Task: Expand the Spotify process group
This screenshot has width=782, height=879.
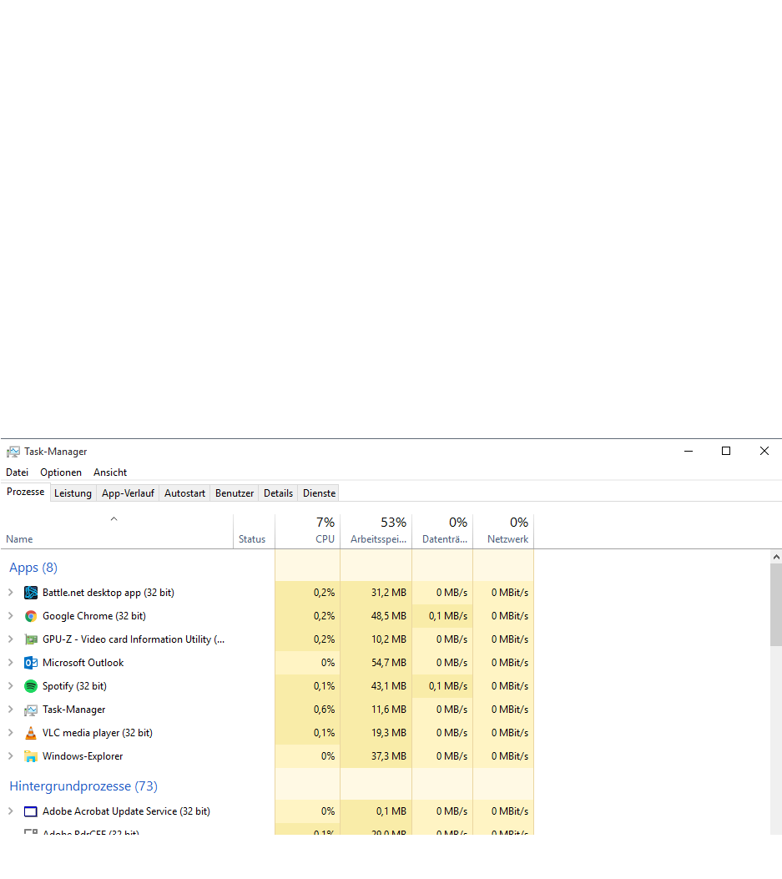Action: [10, 686]
